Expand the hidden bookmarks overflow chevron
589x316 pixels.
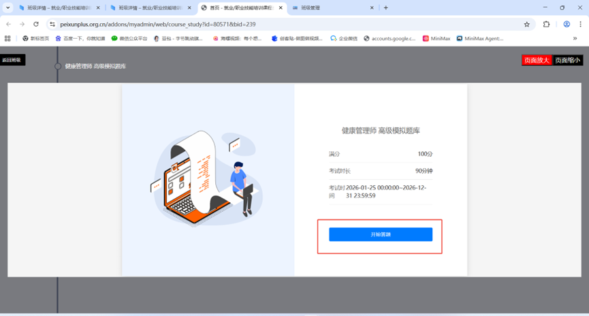point(575,39)
